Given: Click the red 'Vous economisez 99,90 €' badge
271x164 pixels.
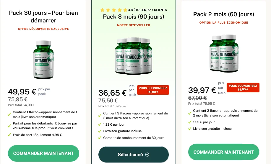Looking at the screenshot, I should pyautogui.click(x=153, y=90).
